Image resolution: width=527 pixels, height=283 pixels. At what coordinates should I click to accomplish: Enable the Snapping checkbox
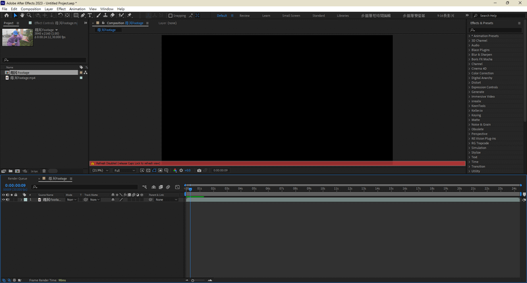pyautogui.click(x=171, y=15)
